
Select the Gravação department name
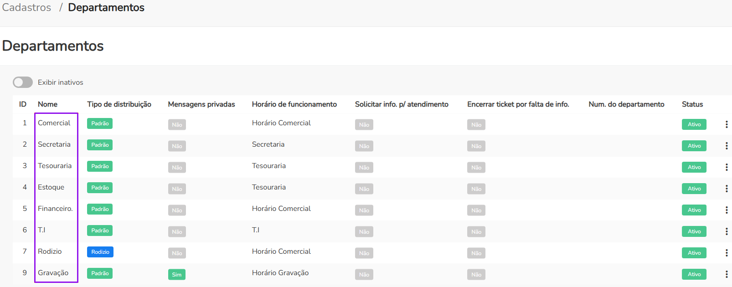(x=53, y=273)
